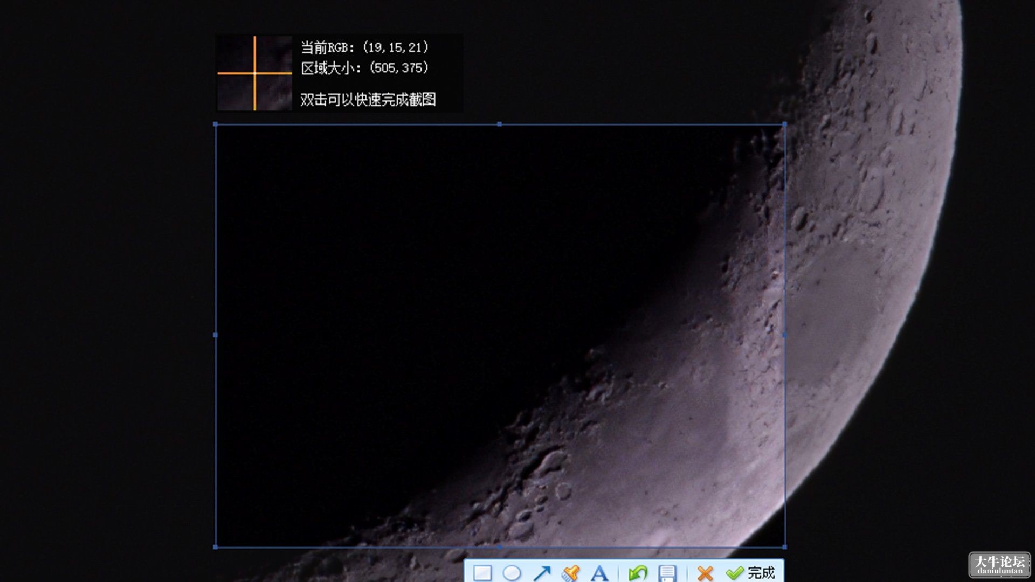Image resolution: width=1035 pixels, height=582 pixels.
Task: Click the top-right selection corner handle
Action: (x=784, y=124)
